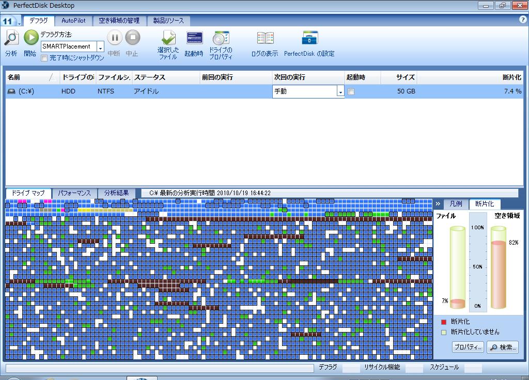The width and height of the screenshot is (529, 380).
Task: Click the 分析 (Analyze) magnifier icon
Action: (11, 38)
